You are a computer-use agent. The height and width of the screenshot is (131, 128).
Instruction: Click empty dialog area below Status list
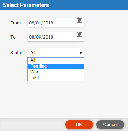(x=64, y=100)
